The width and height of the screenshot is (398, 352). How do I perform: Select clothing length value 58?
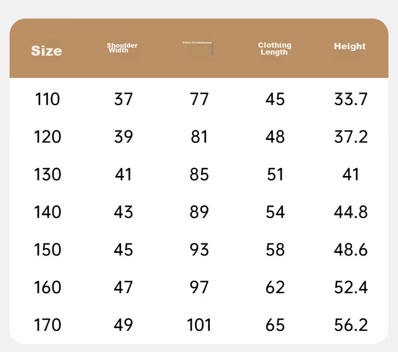pos(275,250)
